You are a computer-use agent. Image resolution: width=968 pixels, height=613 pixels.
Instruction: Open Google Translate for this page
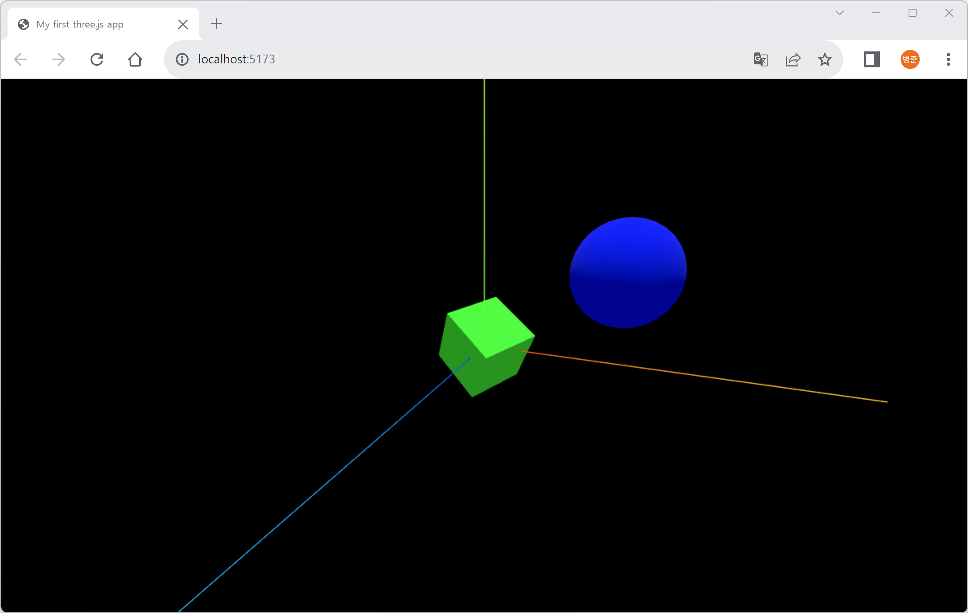coord(761,59)
